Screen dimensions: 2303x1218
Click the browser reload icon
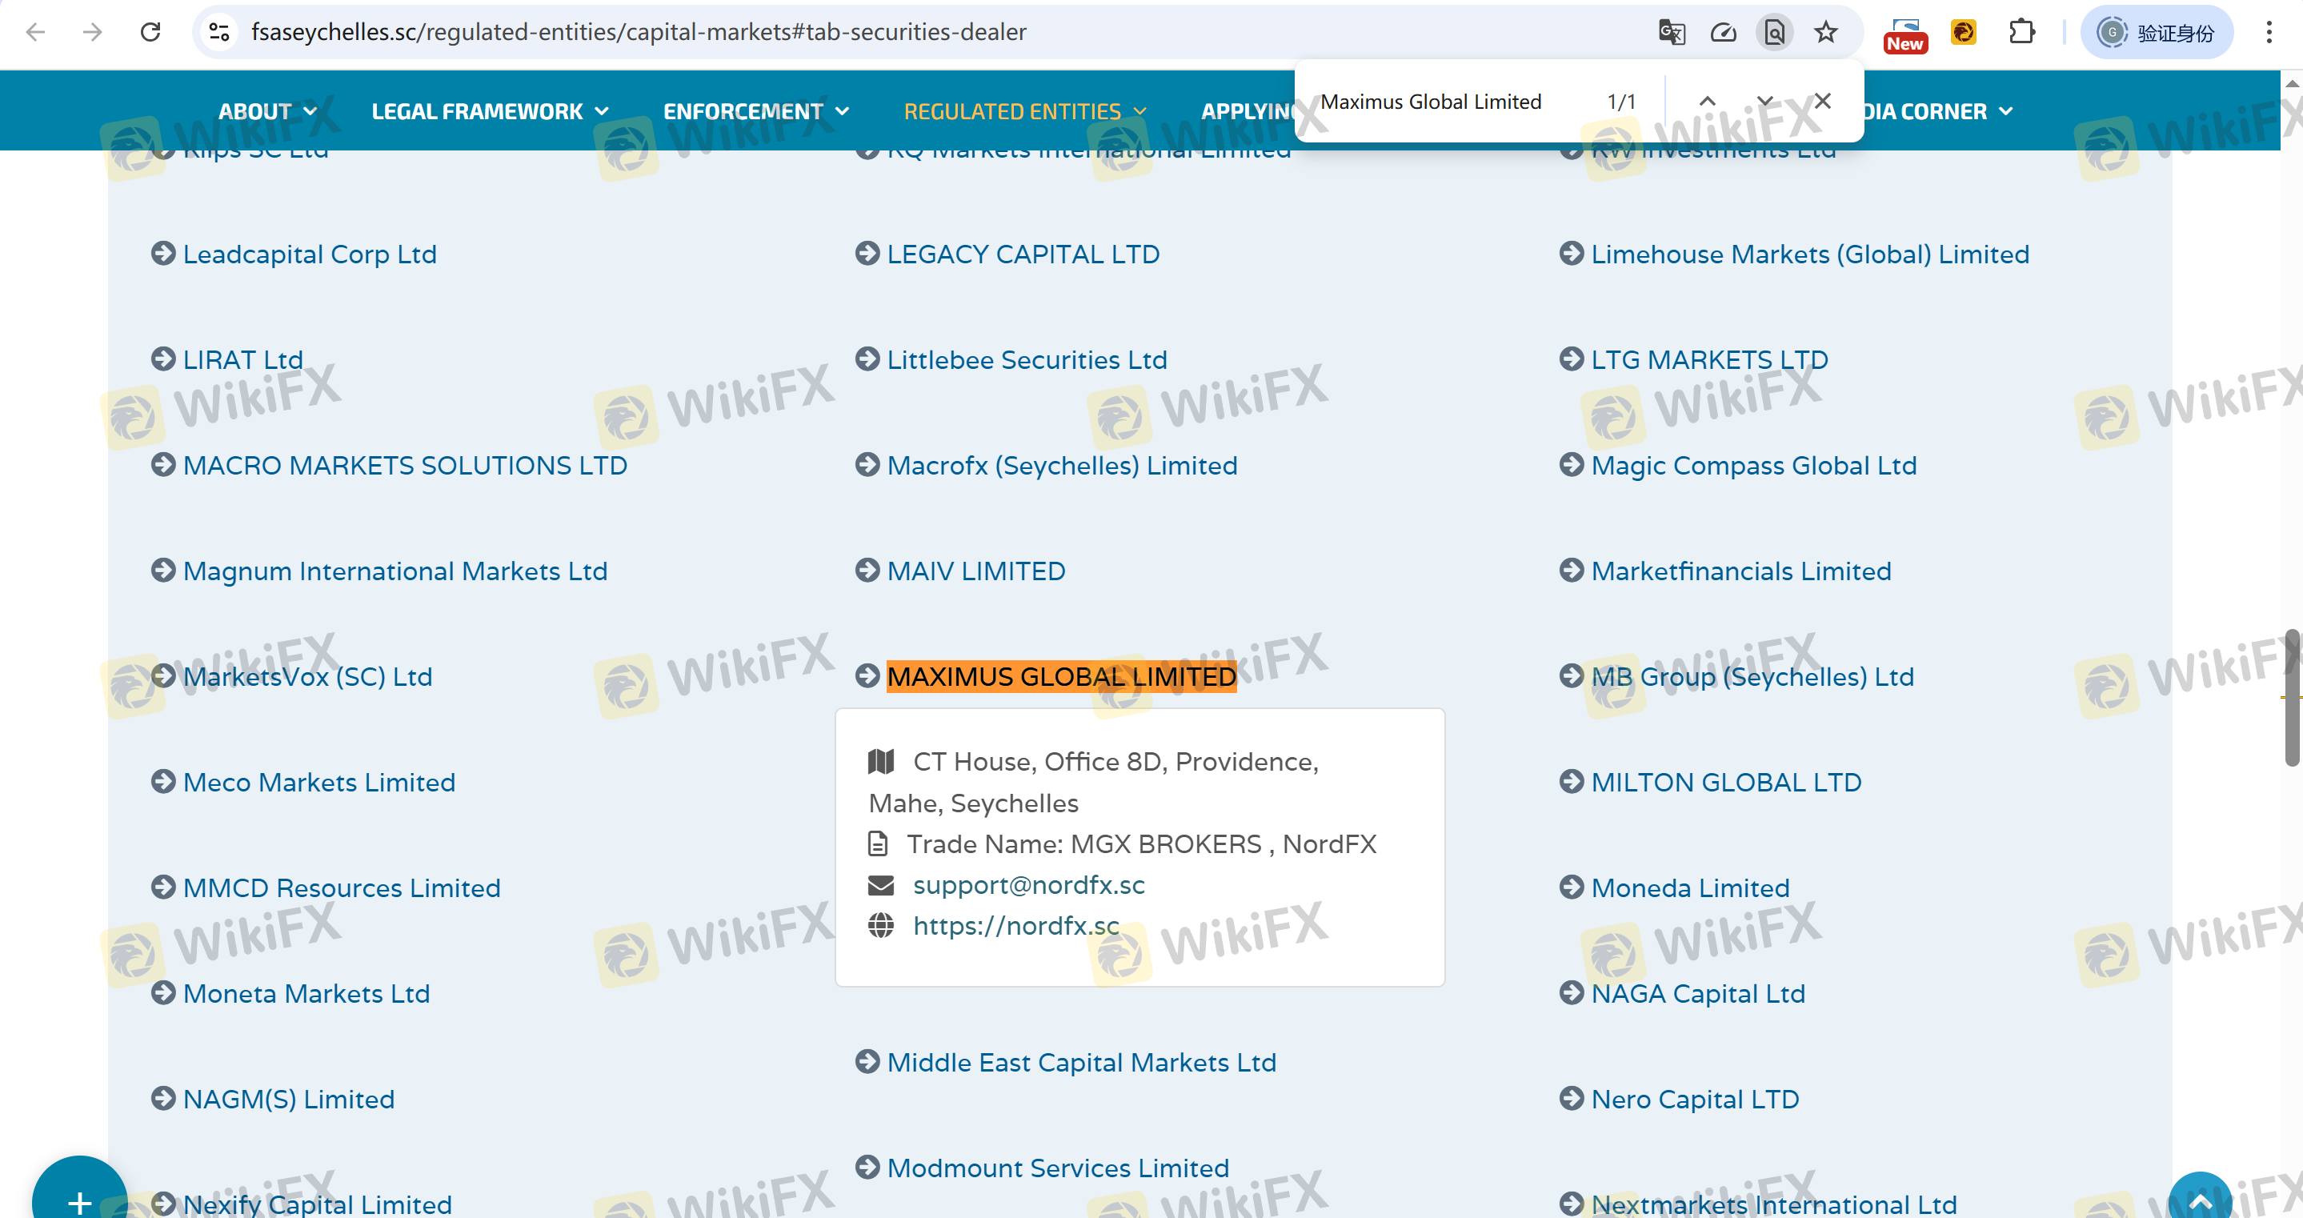150,32
